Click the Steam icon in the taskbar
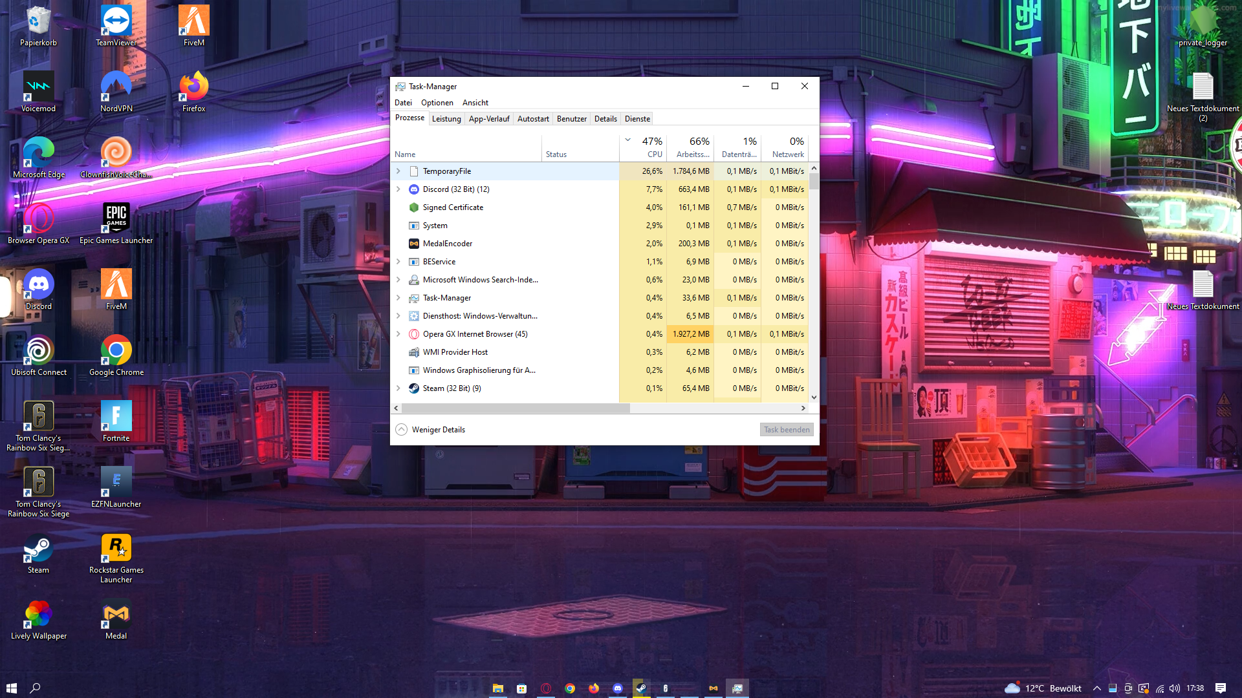The width and height of the screenshot is (1242, 698). click(641, 688)
